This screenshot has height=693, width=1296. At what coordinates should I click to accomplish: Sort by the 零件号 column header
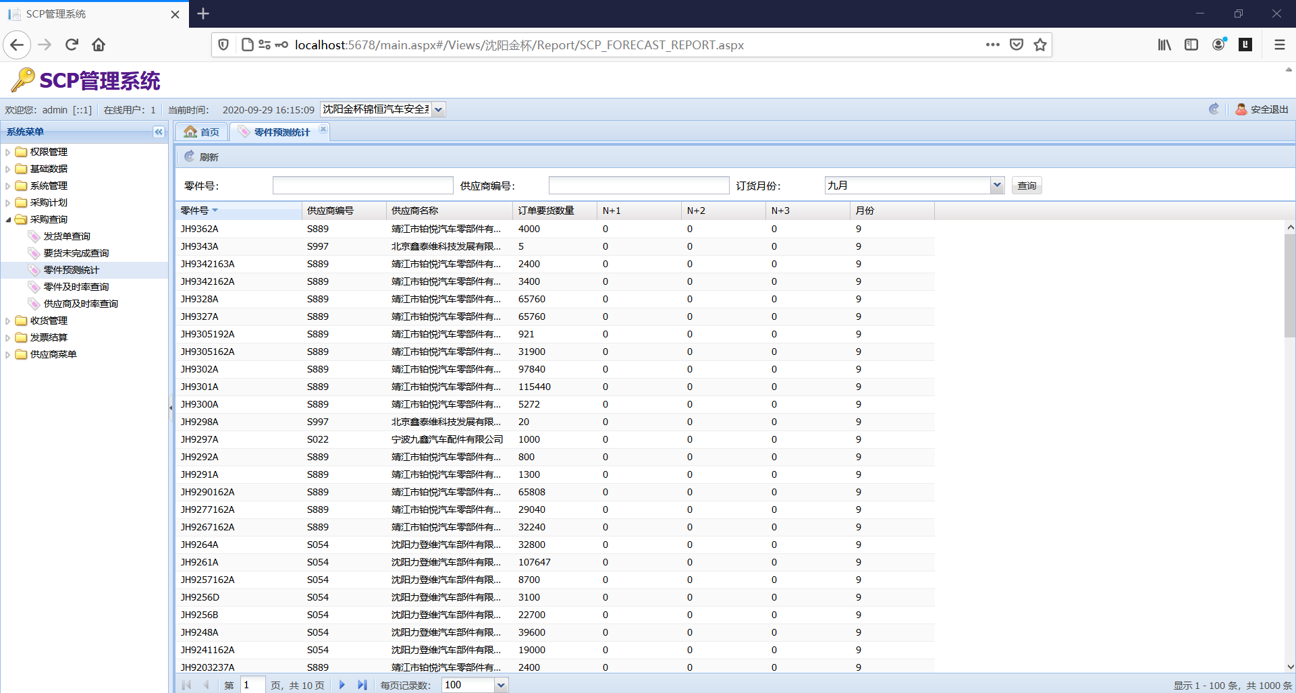[238, 211]
